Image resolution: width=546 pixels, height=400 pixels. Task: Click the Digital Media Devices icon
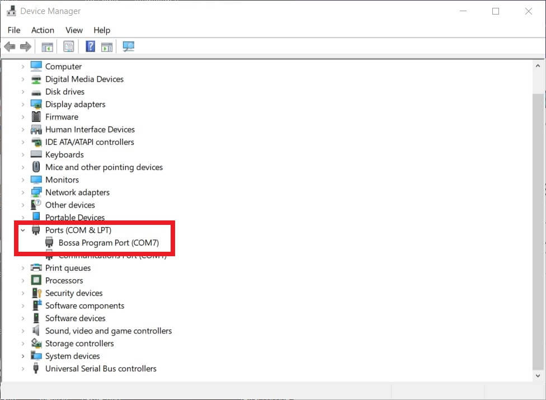pyautogui.click(x=36, y=79)
